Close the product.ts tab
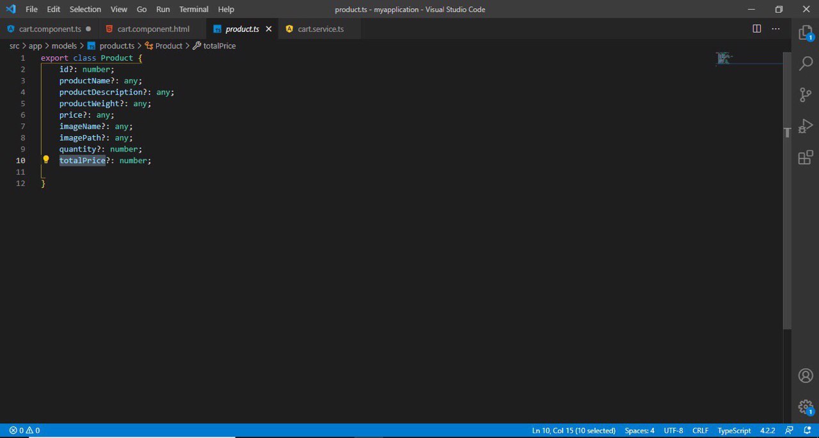This screenshot has width=819, height=438. (269, 29)
